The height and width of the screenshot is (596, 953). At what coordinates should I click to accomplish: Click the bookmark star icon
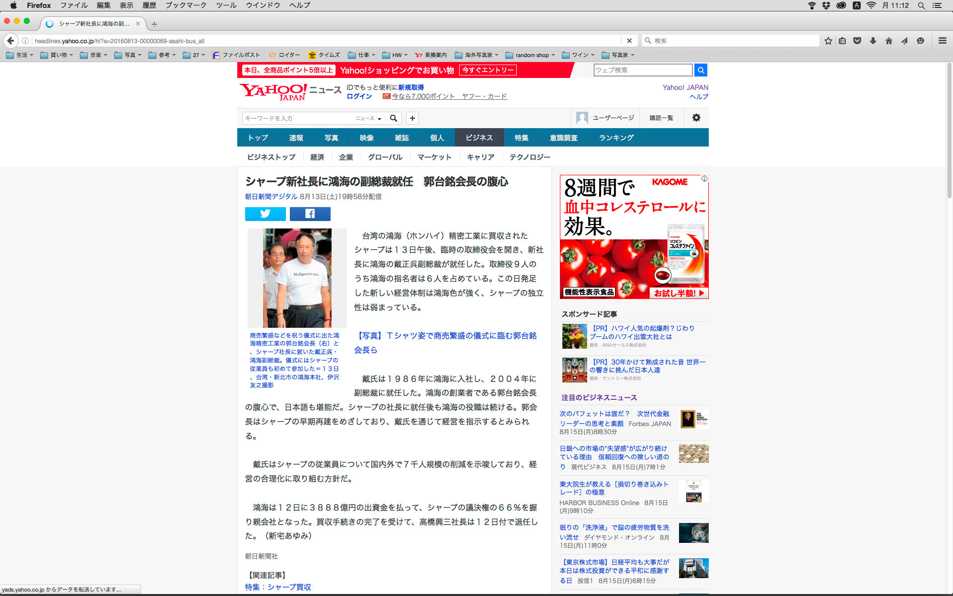828,41
